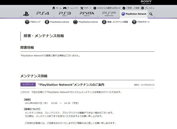The width and height of the screenshot is (177, 129).
Task: Select the PSP tab
Action: (109, 14)
